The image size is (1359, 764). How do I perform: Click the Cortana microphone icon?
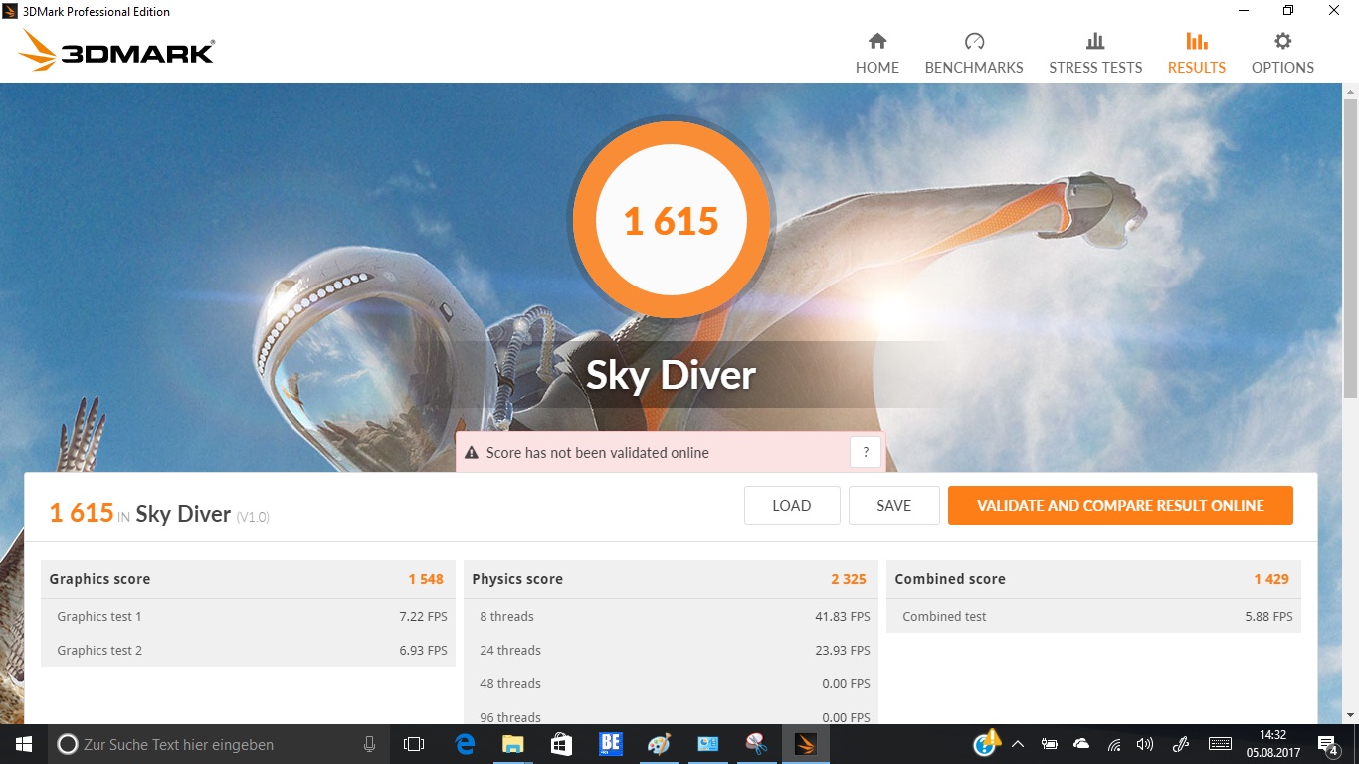[370, 744]
